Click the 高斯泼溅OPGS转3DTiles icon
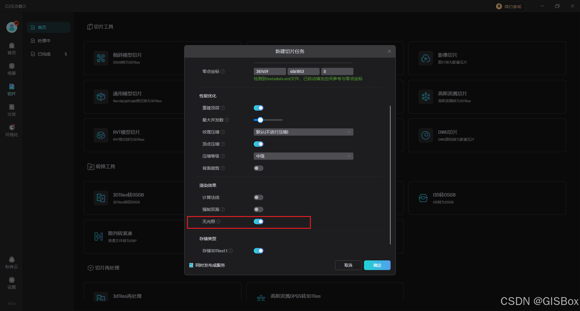The height and width of the screenshot is (311, 580). (261, 298)
